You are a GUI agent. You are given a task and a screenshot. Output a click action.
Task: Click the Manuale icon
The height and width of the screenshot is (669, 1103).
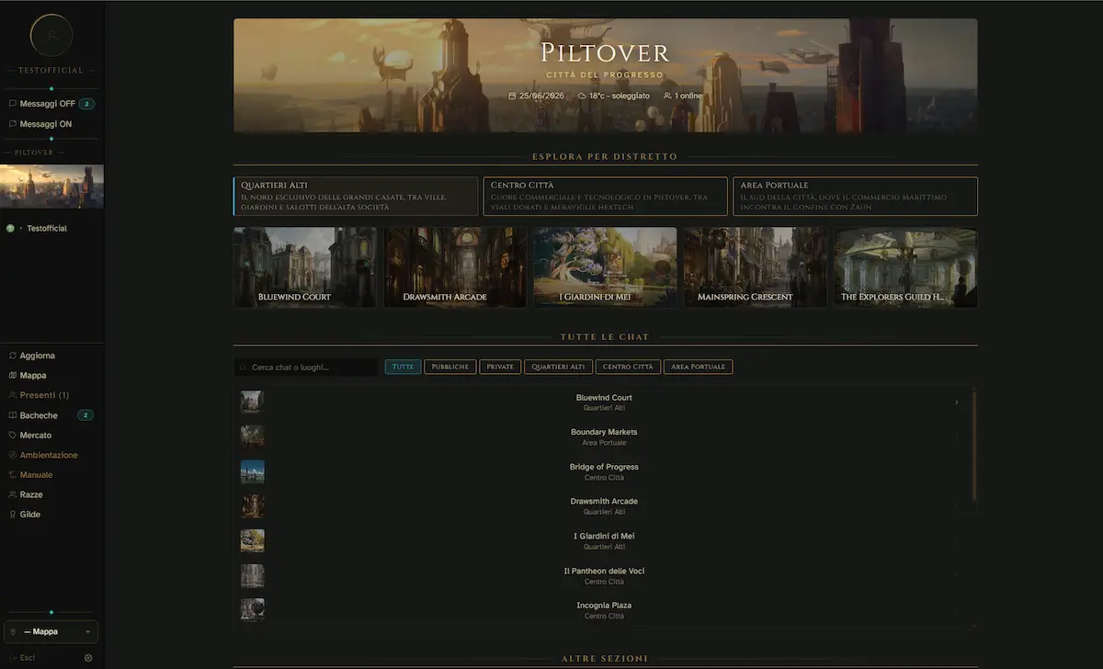12,475
